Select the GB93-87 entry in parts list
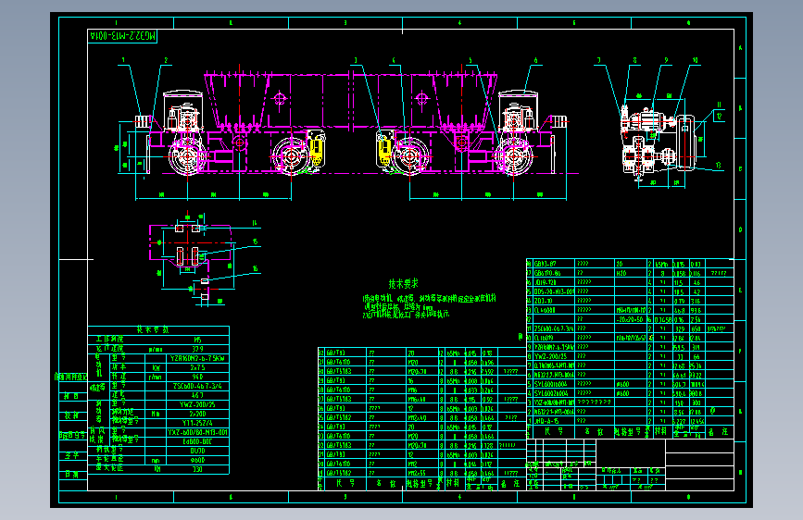 [x=546, y=264]
